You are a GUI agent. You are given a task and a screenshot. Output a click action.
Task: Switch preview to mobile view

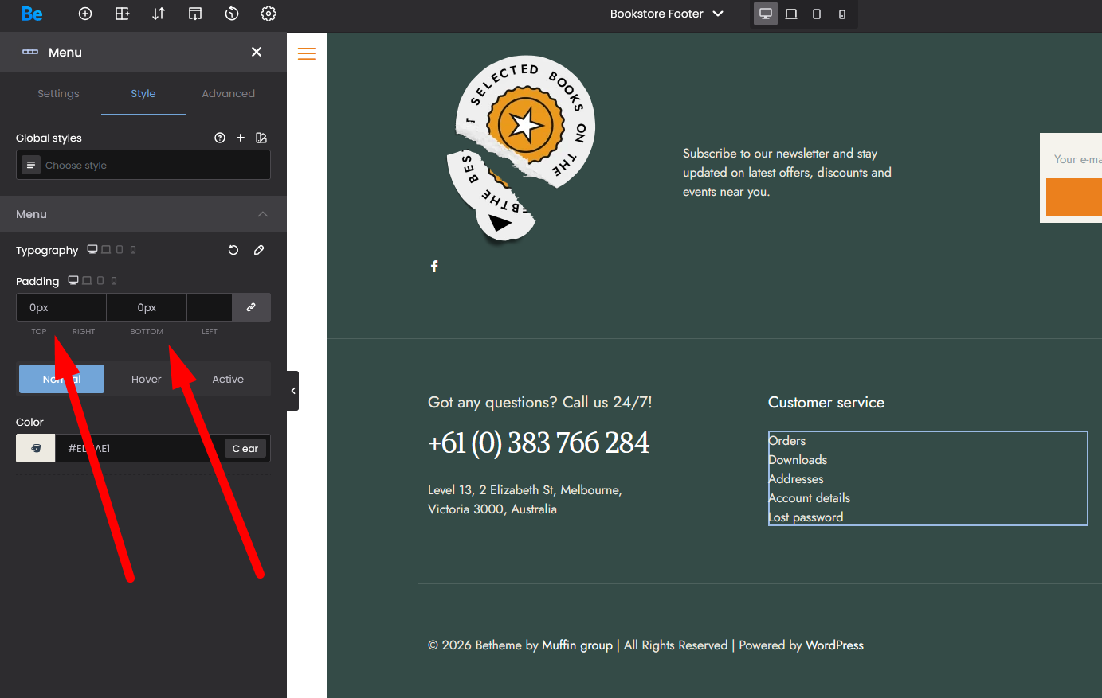842,14
